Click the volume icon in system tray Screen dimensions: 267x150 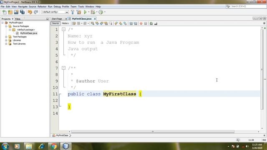(x=247, y=146)
